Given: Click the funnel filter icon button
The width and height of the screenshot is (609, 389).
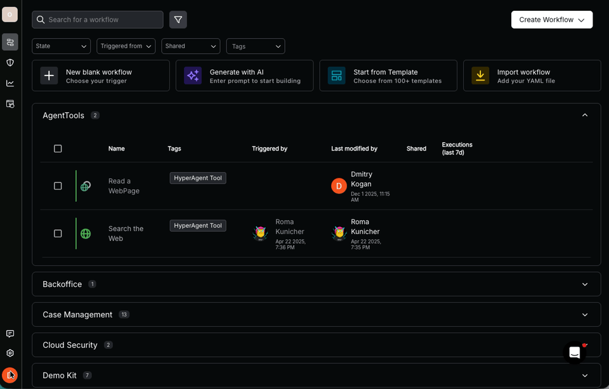Looking at the screenshot, I should (178, 20).
